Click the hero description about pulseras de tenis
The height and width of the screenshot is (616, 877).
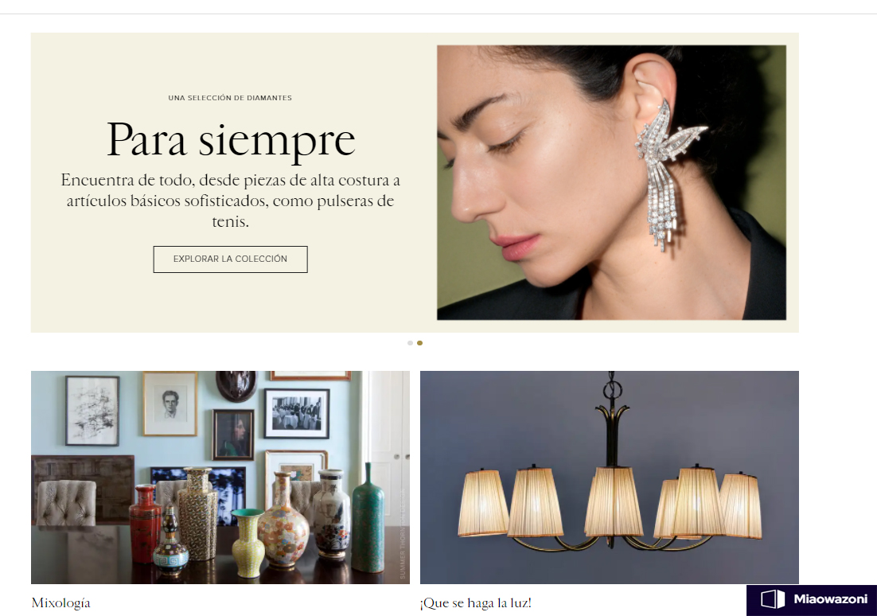pyautogui.click(x=231, y=201)
